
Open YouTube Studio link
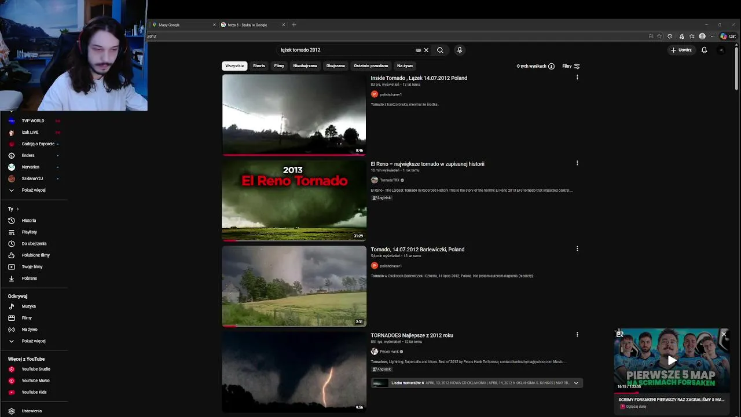[x=35, y=369]
